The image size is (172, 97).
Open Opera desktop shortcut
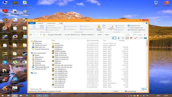tap(15, 89)
